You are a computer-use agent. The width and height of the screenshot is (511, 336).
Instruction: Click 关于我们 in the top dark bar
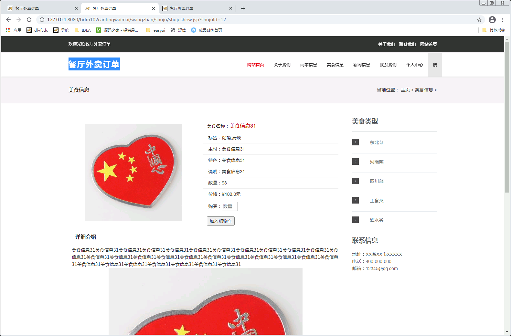click(x=387, y=44)
